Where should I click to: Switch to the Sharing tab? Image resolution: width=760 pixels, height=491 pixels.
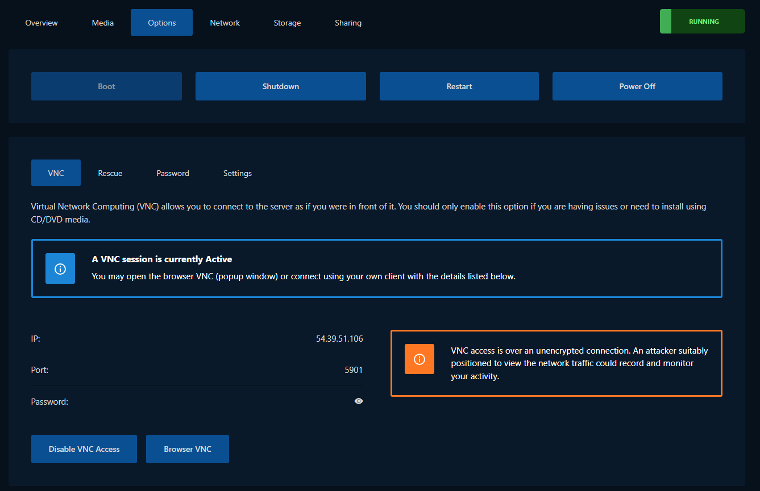[x=348, y=23]
